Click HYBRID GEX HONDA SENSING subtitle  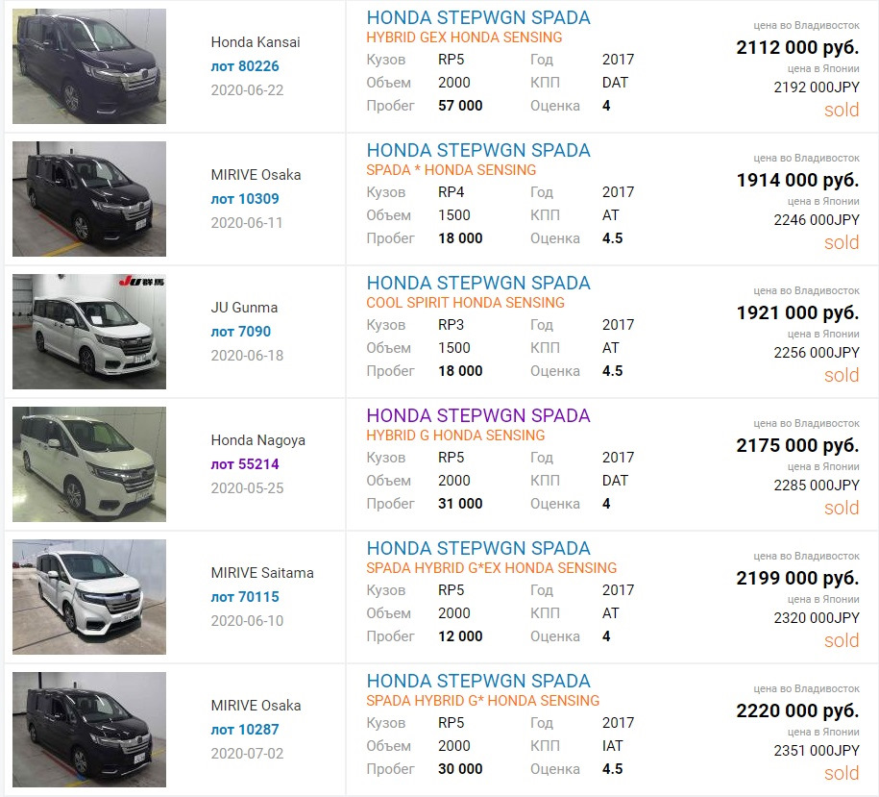pos(464,37)
